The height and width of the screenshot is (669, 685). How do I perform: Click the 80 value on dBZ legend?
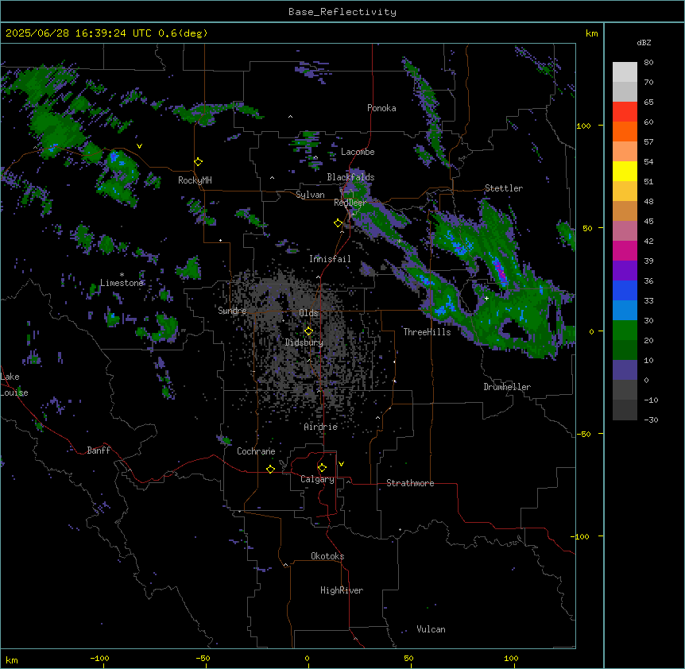[648, 63]
